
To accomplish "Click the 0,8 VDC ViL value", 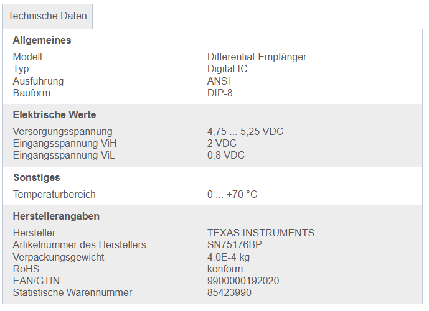I will point(226,155).
